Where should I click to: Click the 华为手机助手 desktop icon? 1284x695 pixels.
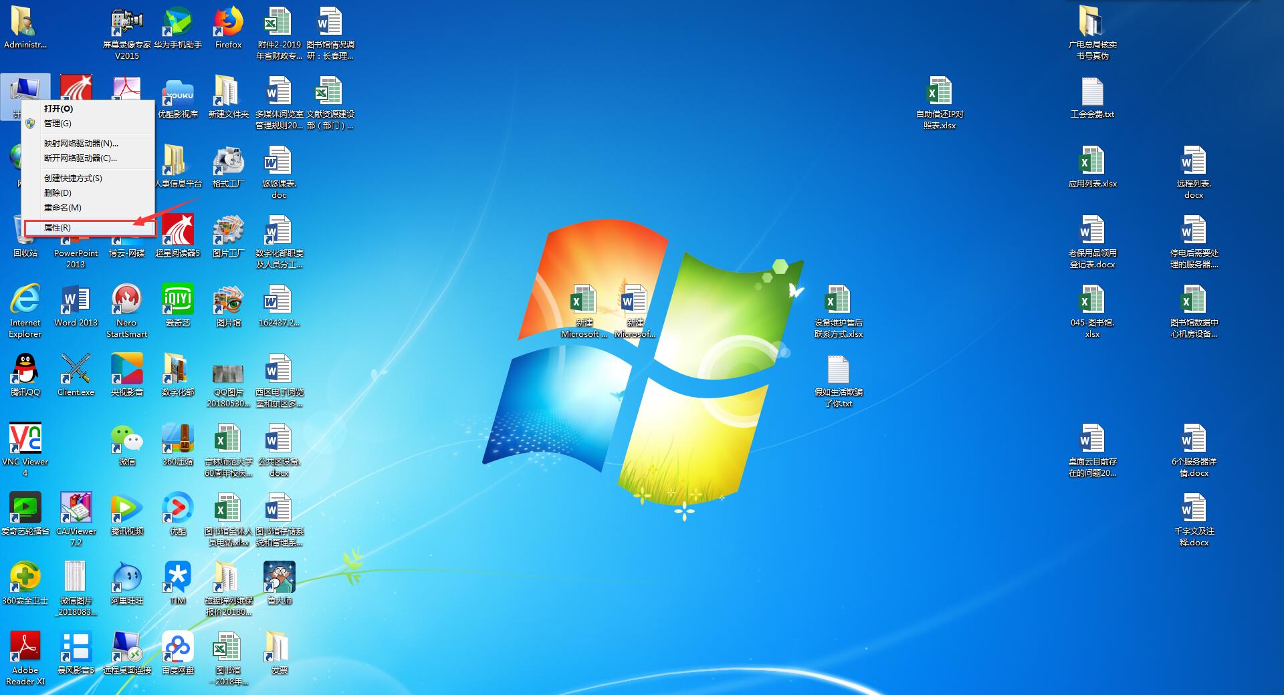(x=178, y=27)
